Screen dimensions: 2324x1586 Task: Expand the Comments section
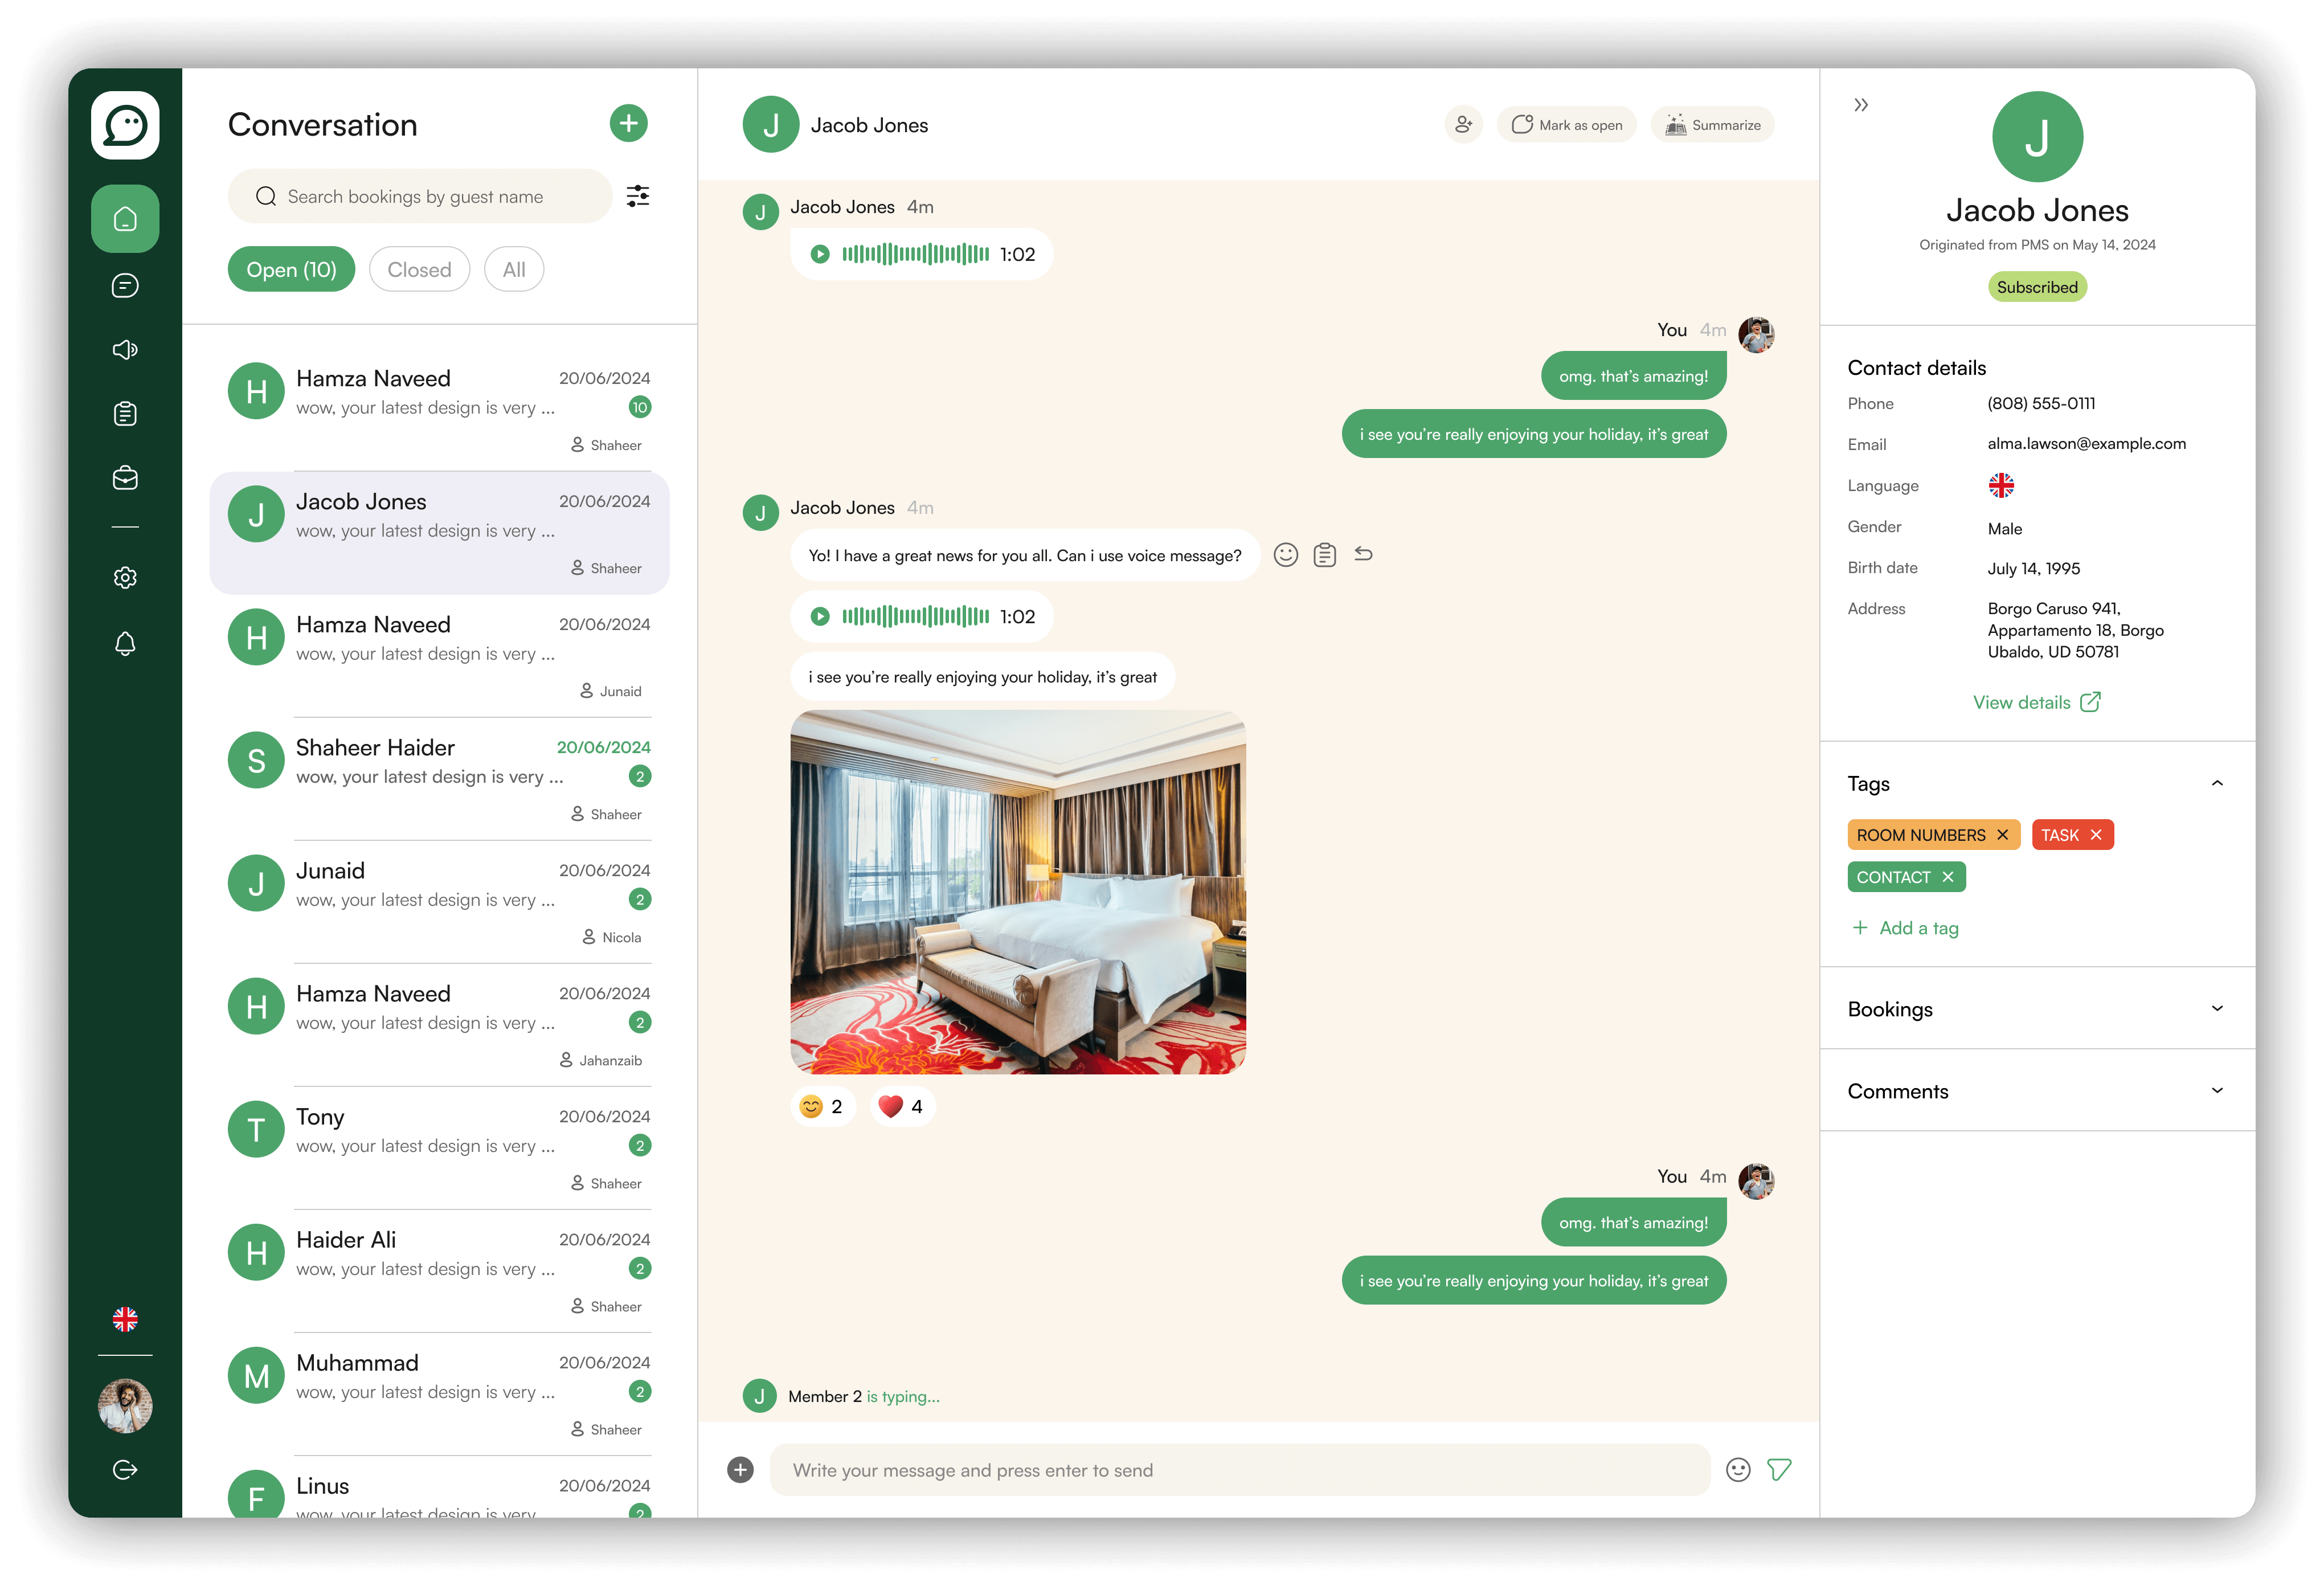(2216, 1091)
